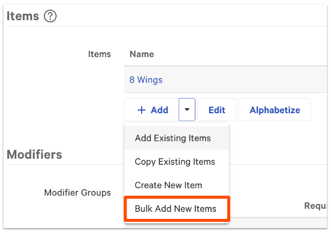Click the Edit button
This screenshot has width=331, height=233.
click(x=217, y=110)
